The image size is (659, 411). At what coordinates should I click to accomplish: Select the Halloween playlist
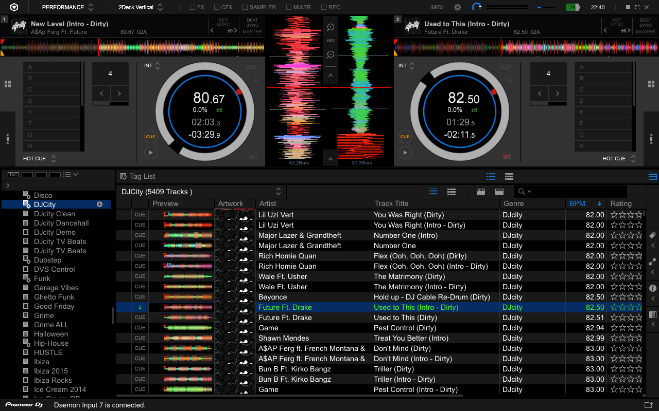pyautogui.click(x=51, y=334)
